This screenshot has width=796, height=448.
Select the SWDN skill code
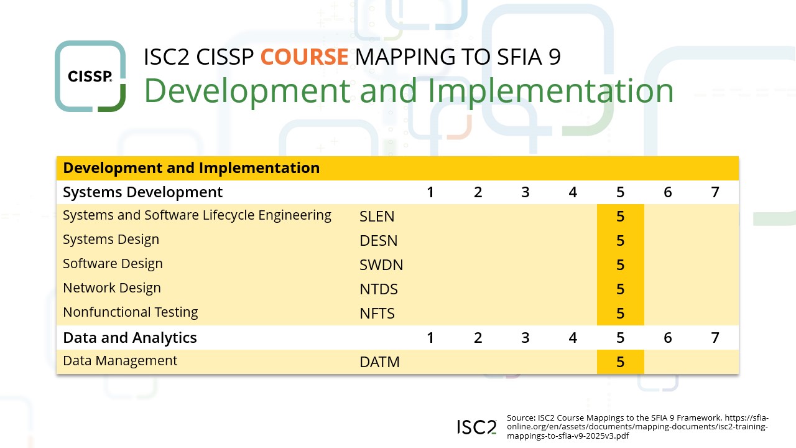pyautogui.click(x=381, y=265)
